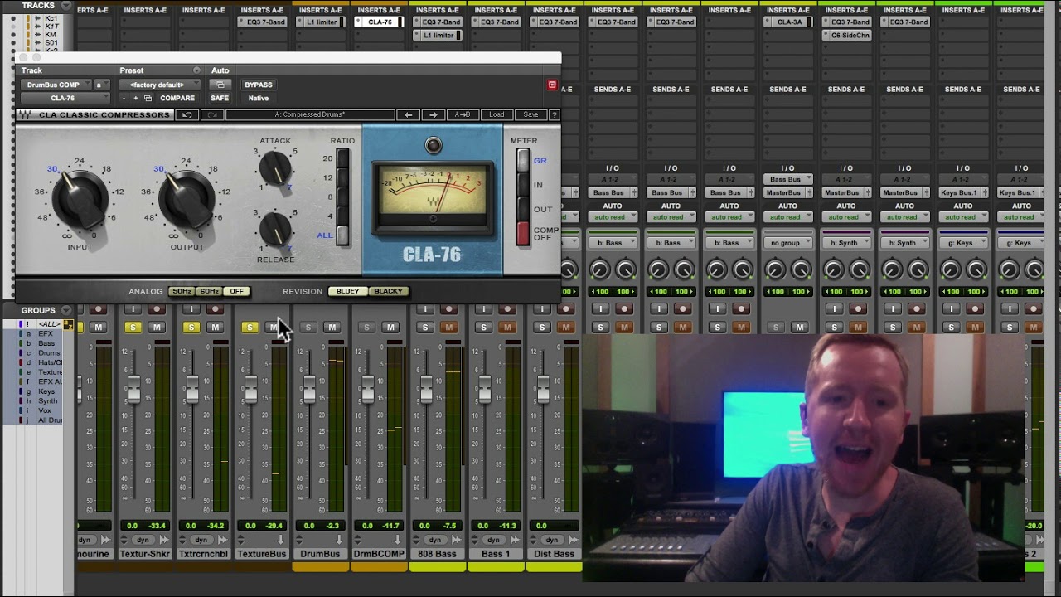Open auto read selector on no-group strip
This screenshot has height=597, width=1061.
(787, 217)
